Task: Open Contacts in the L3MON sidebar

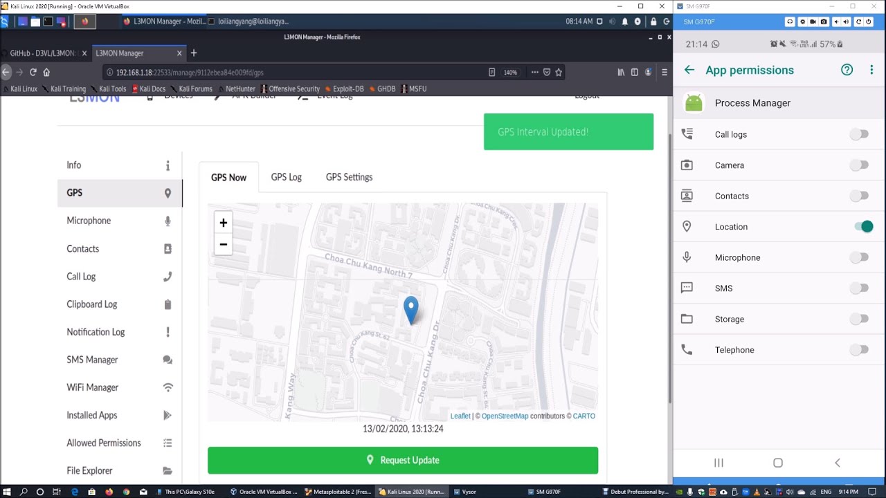Action: pyautogui.click(x=120, y=249)
